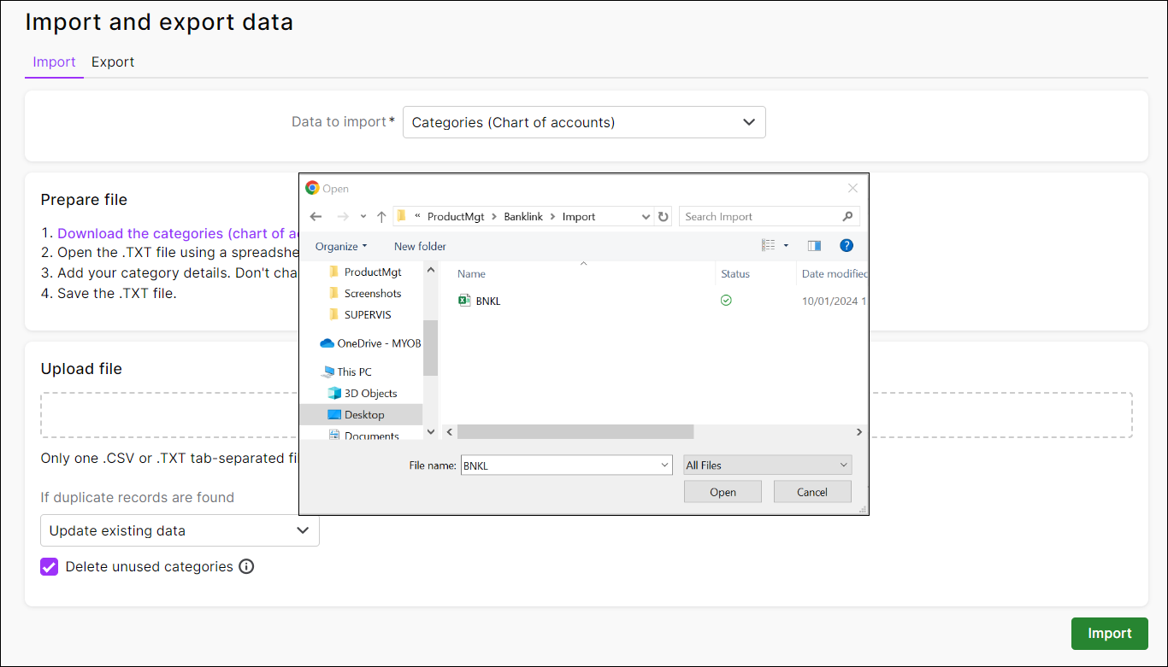Click the info icon beside Delete unused categories
The image size is (1168, 667).
tap(246, 566)
